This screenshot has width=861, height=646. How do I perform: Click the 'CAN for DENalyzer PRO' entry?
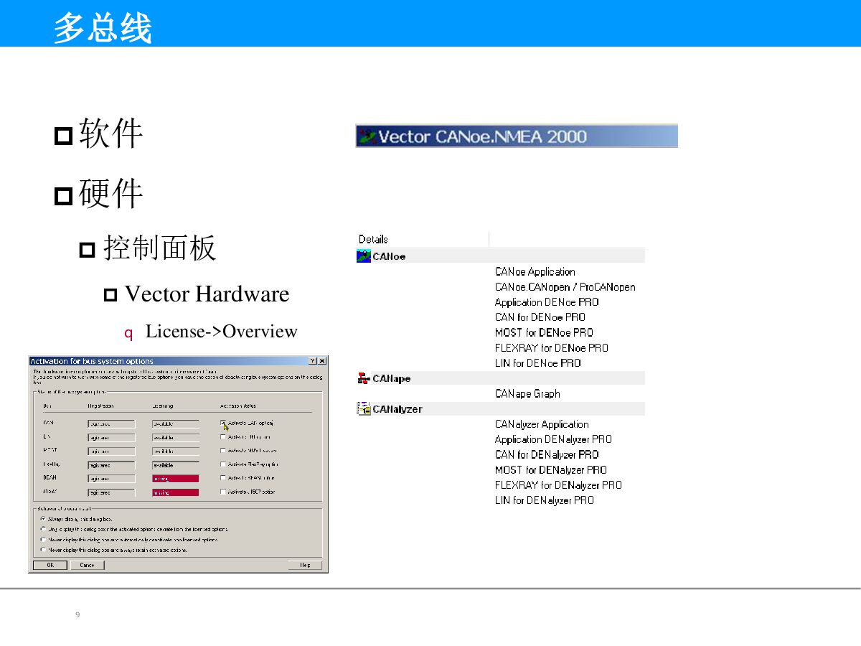[x=547, y=454]
